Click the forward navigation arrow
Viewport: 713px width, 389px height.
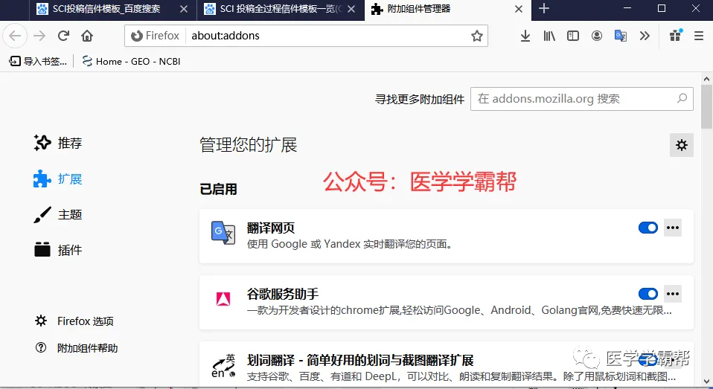point(39,36)
